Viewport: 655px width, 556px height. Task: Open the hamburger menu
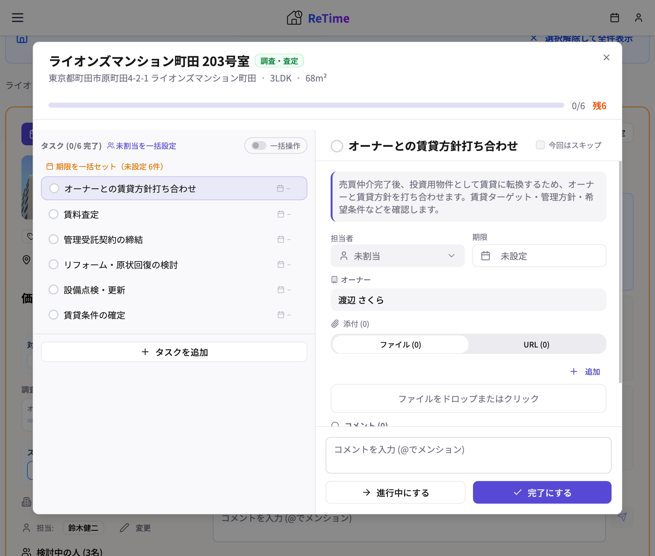click(x=18, y=18)
